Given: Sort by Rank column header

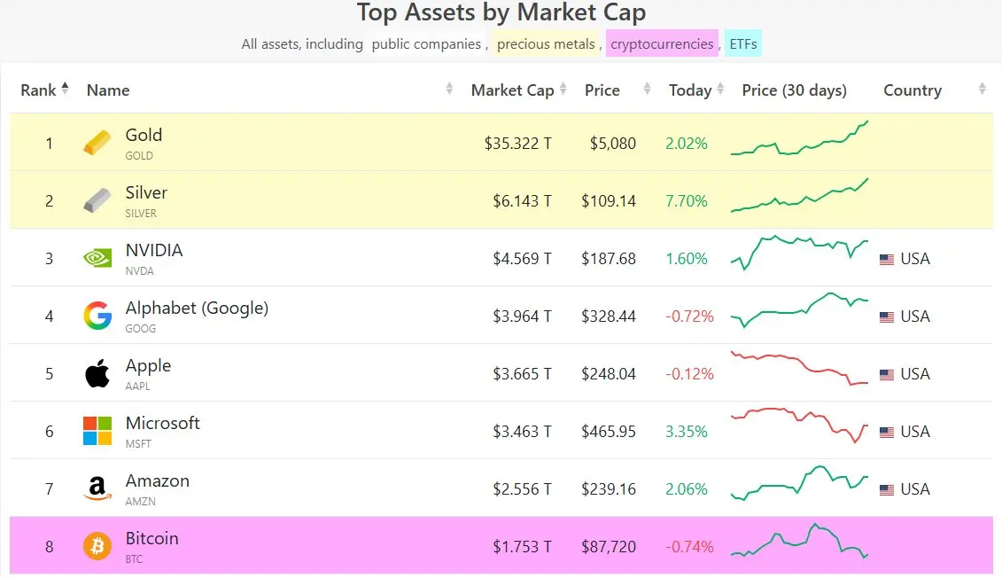Looking at the screenshot, I should [39, 90].
